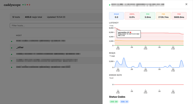Click the red flat line in error rate chart
Viewport: 193px width, 104px height.
[149, 85]
